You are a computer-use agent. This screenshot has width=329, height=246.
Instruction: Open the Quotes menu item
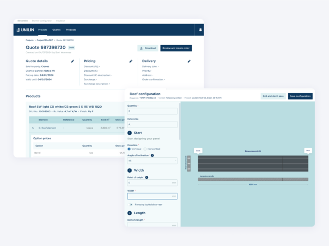pyautogui.click(x=57, y=30)
